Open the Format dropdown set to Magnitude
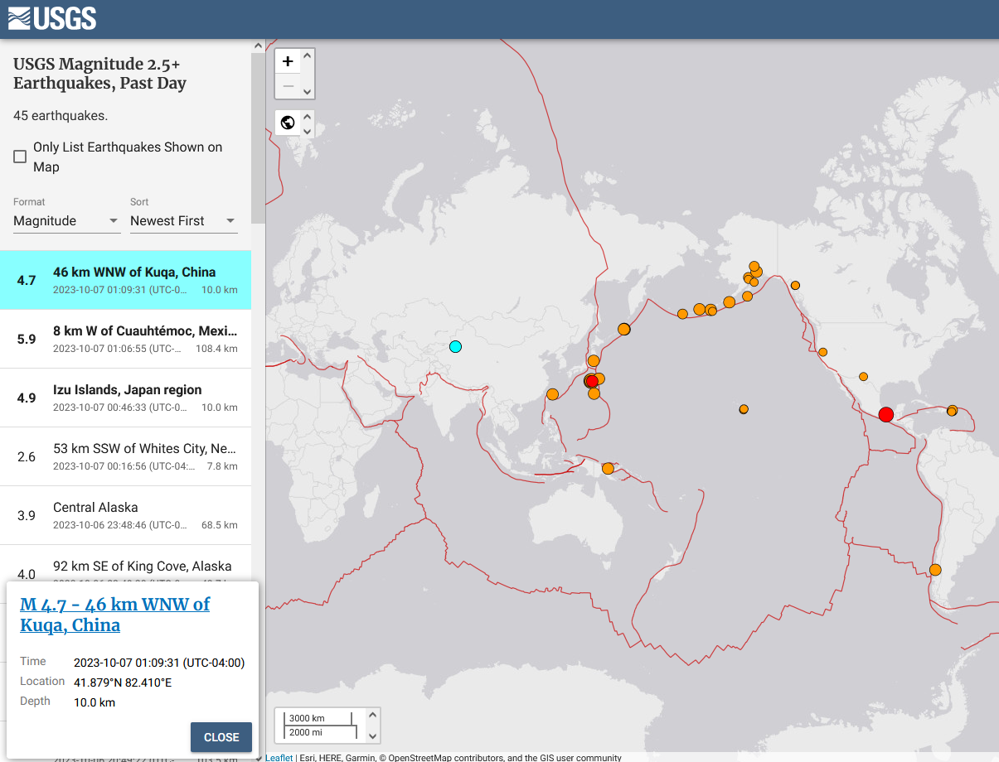The height and width of the screenshot is (762, 999). pyautogui.click(x=67, y=221)
